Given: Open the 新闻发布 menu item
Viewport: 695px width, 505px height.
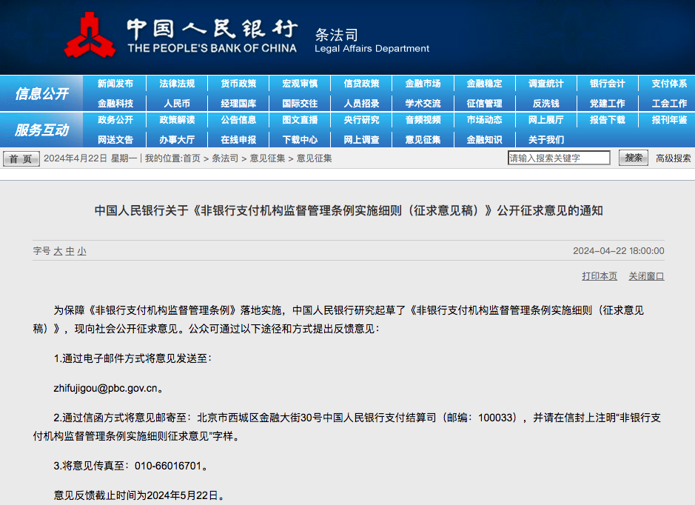Looking at the screenshot, I should tap(115, 84).
